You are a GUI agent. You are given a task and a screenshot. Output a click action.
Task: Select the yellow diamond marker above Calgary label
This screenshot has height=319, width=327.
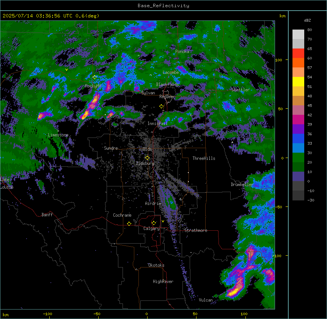(x=154, y=223)
